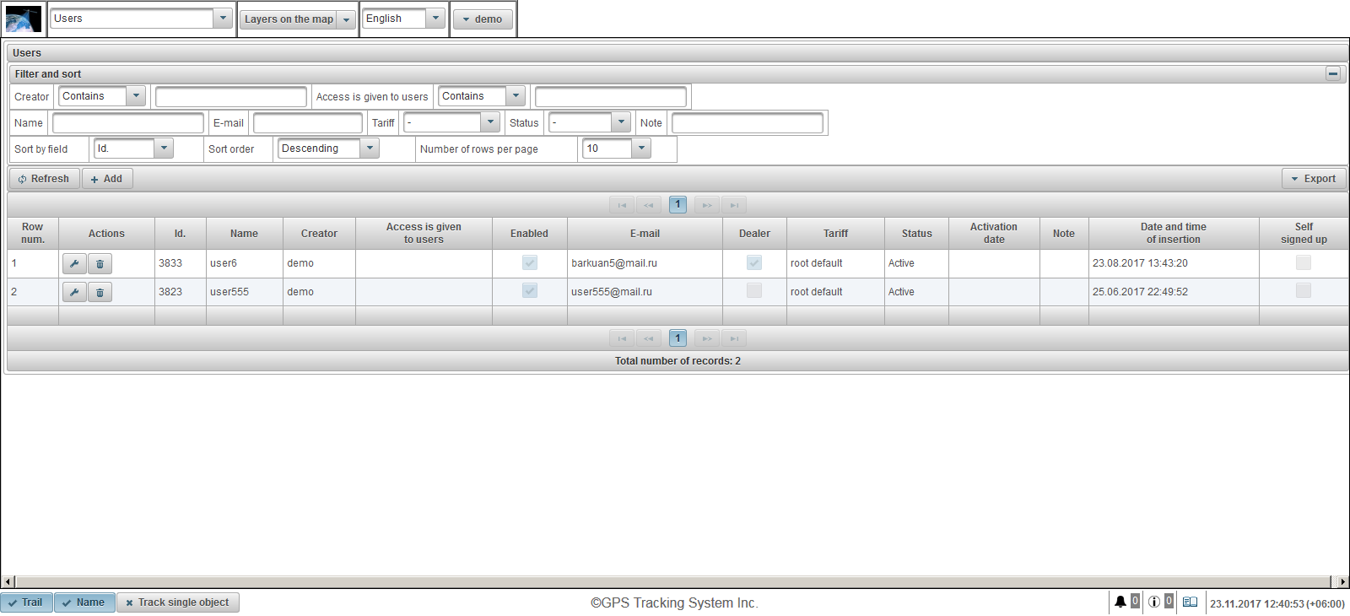
Task: Click the delete trash icon for user6
Action: [x=100, y=264]
